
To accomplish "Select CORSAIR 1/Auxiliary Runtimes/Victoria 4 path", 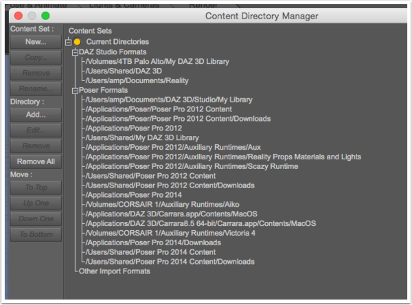I will point(170,233).
